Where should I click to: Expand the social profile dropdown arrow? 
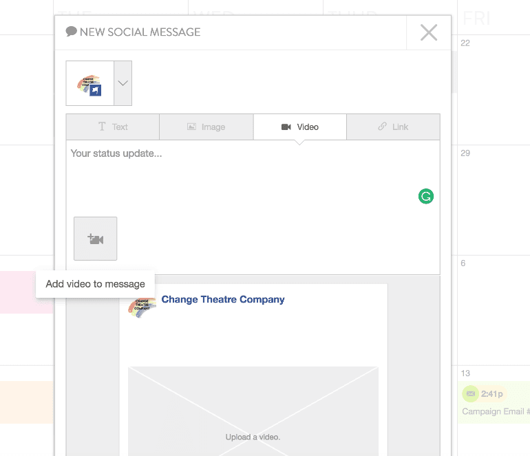[123, 83]
